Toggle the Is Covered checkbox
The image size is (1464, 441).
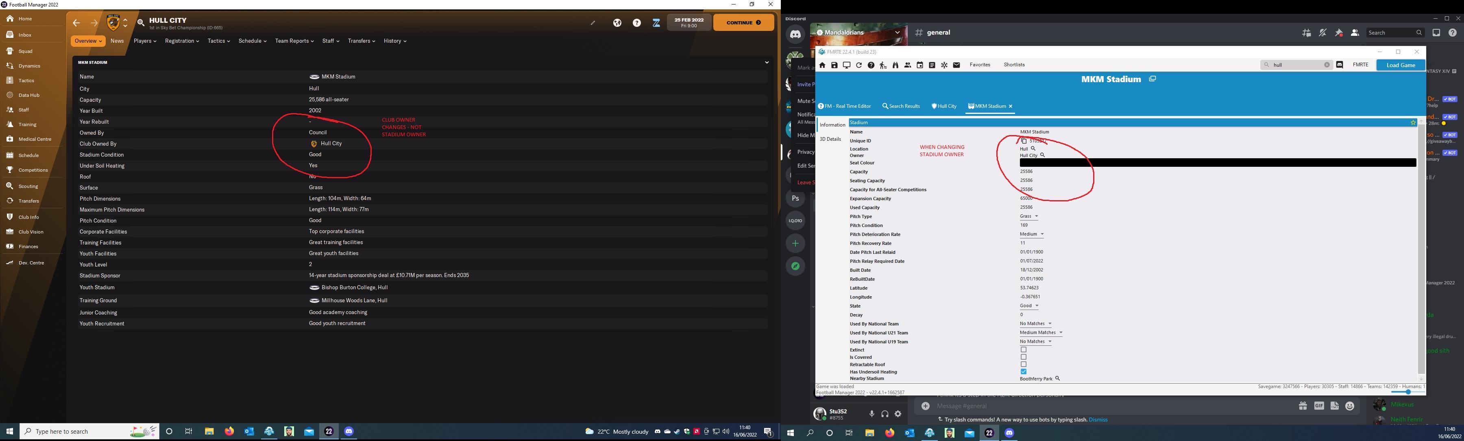pos(1024,357)
